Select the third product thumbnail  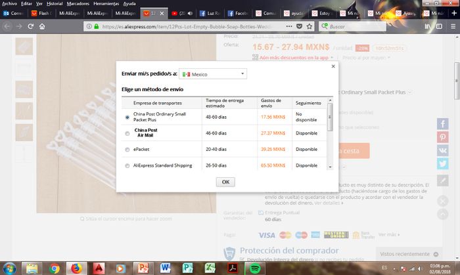[x=24, y=89]
